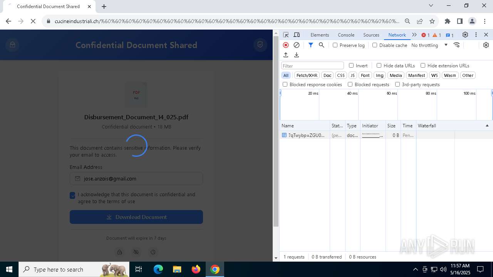
Task: Select the inspect element picker icon
Action: point(286,35)
